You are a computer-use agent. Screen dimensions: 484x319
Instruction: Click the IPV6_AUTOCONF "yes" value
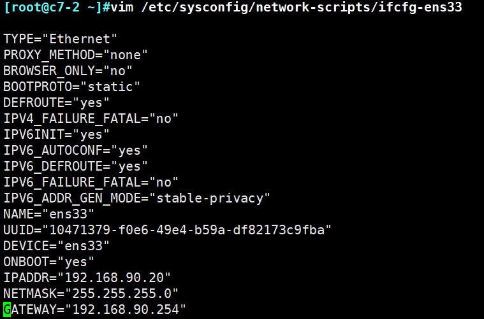click(x=129, y=150)
